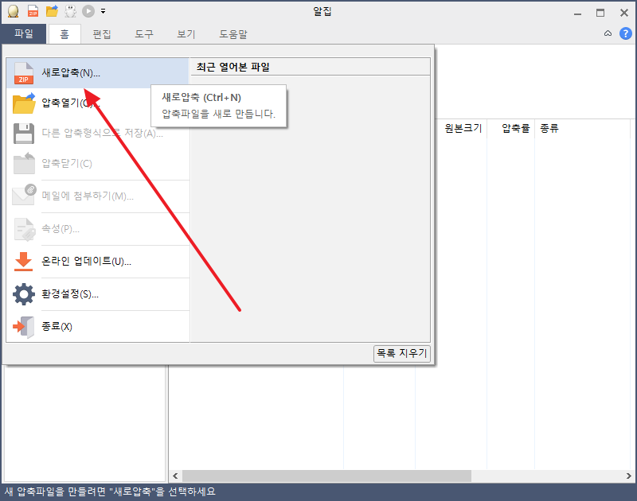Click the horizontal scrollbar right arrow
Screen dimensions: 637x501
(628, 476)
